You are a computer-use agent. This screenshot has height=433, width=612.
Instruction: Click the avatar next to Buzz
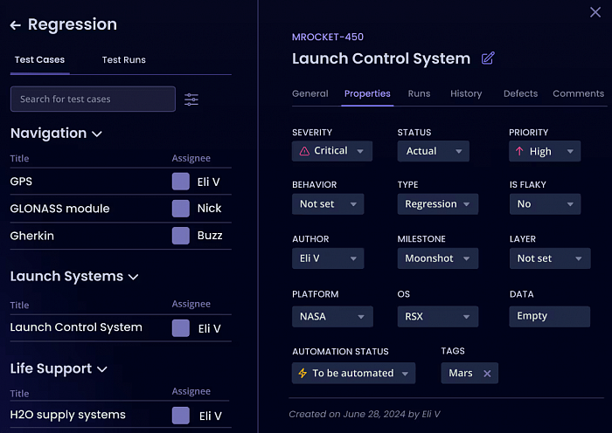tap(181, 236)
